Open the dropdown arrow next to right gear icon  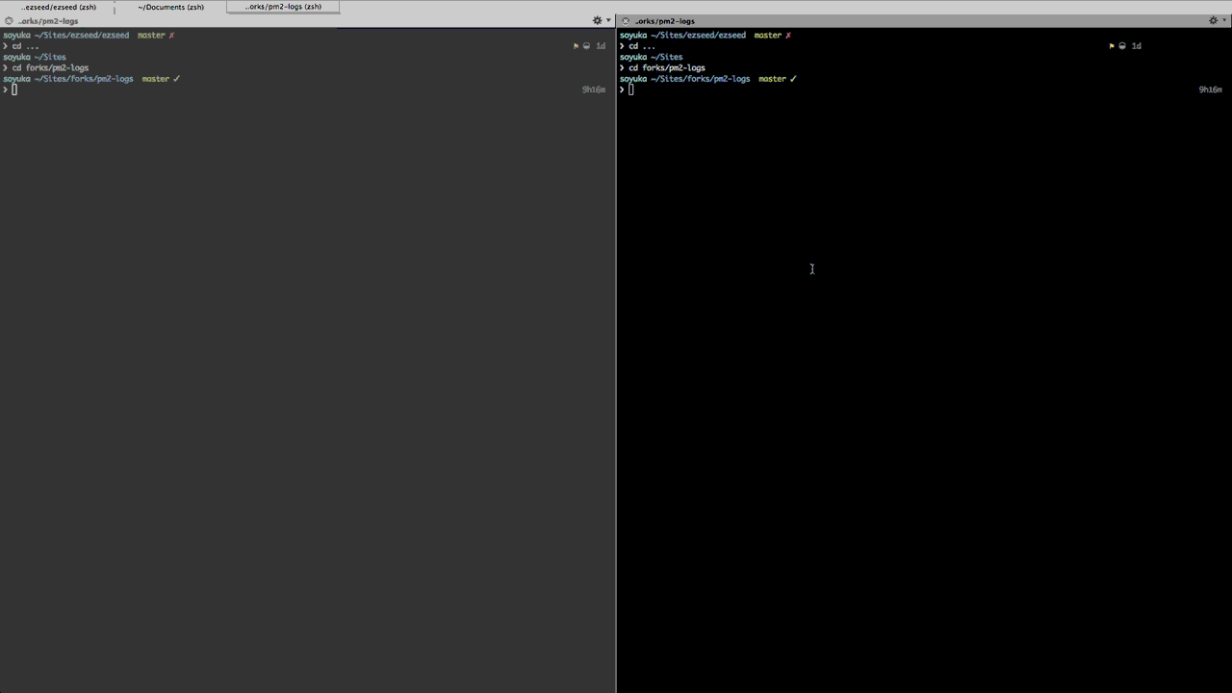[1224, 20]
